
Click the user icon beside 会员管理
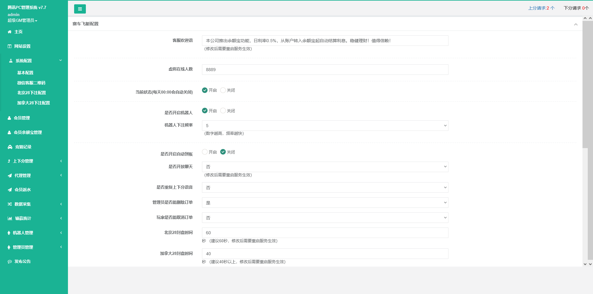9,118
